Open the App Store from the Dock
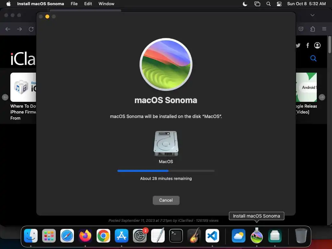 (122, 236)
